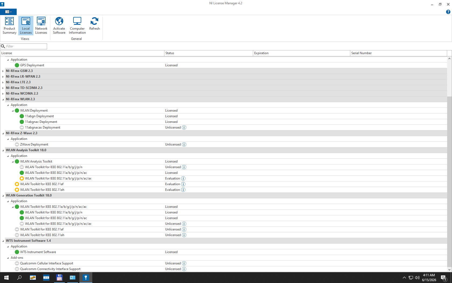Click the network icon in system tray

(x=411, y=278)
